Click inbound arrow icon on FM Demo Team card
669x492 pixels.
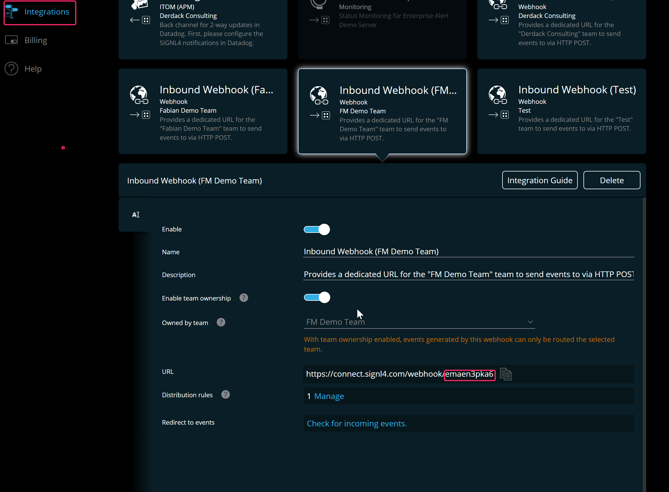coord(320,115)
